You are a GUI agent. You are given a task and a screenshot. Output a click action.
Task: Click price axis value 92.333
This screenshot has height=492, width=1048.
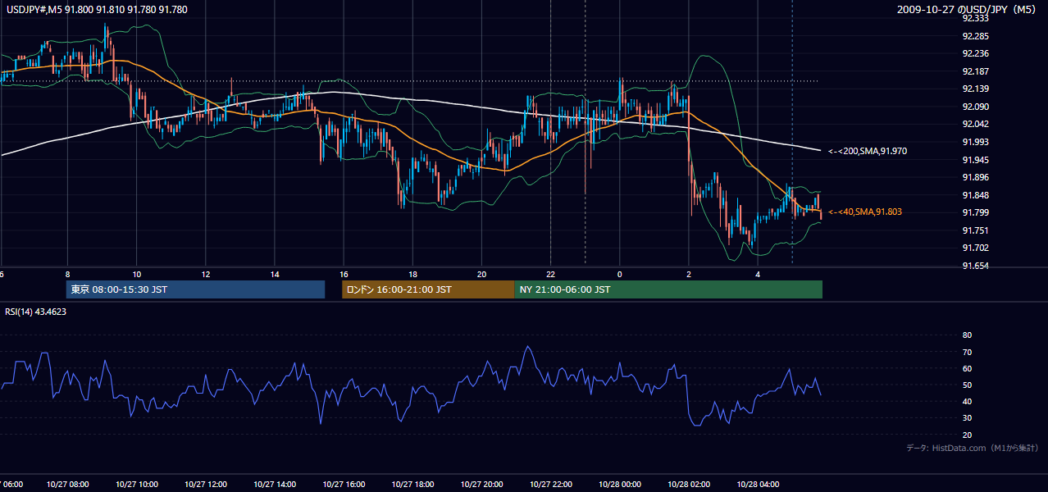tap(976, 18)
